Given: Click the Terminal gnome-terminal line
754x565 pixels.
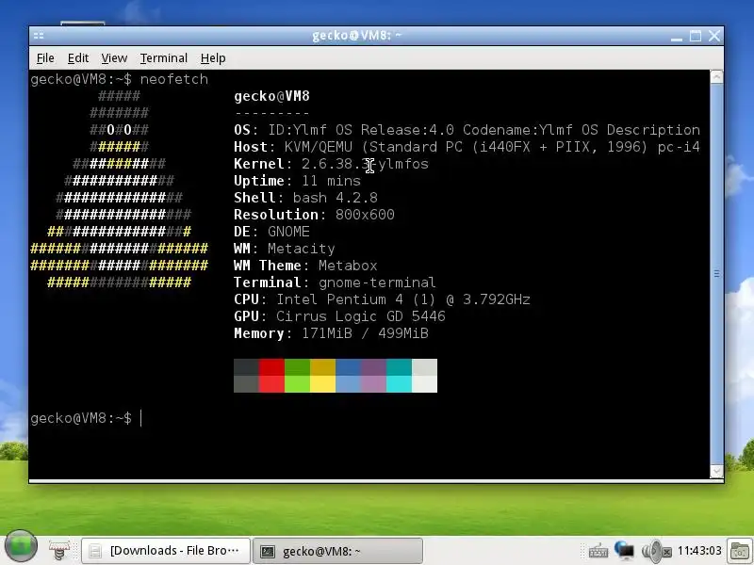Looking at the screenshot, I should (x=335, y=282).
